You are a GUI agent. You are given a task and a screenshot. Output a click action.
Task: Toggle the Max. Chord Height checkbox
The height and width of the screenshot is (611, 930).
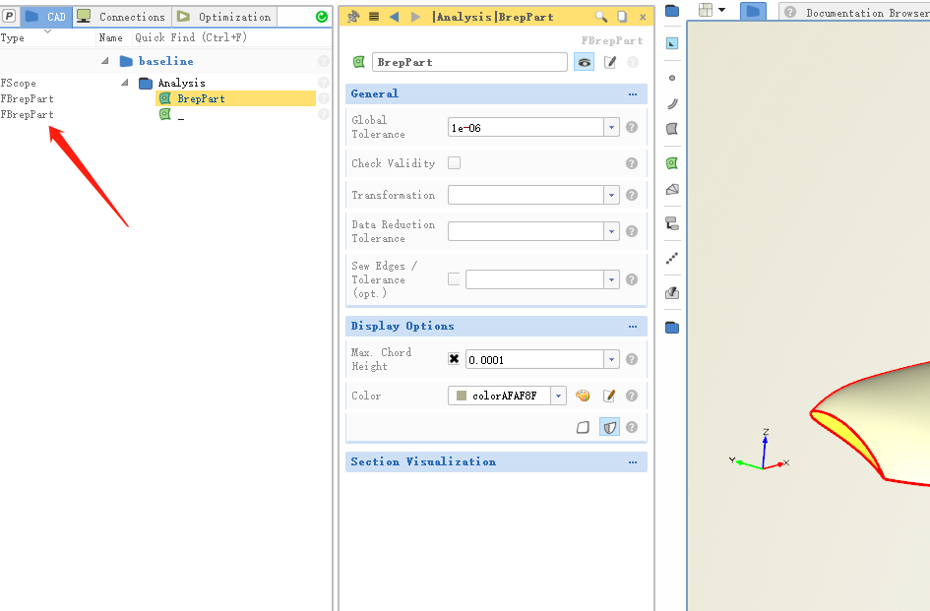[454, 359]
